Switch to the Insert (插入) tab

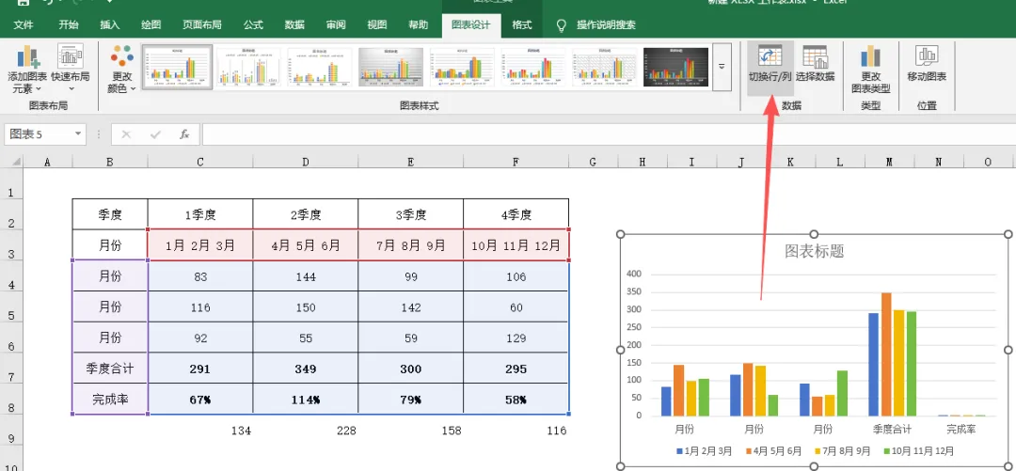tap(109, 25)
